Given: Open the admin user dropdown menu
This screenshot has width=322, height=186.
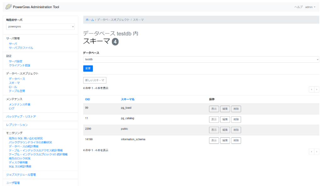Looking at the screenshot, I should (x=310, y=7).
